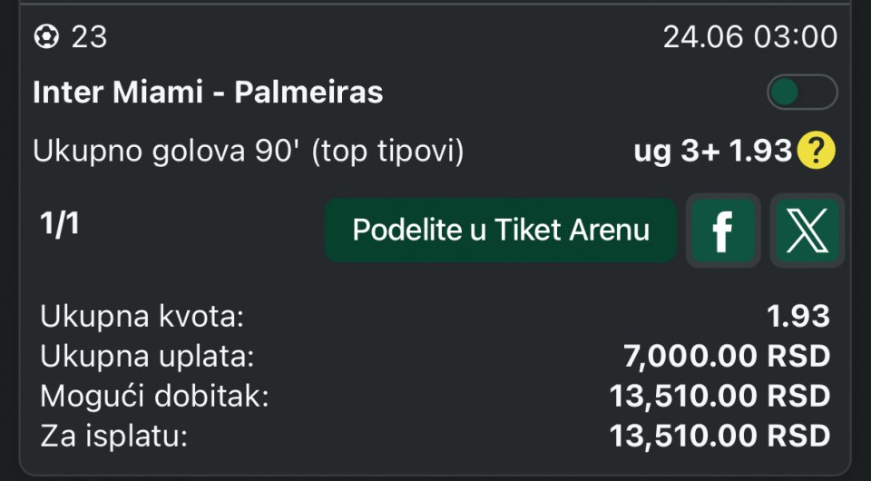This screenshot has height=481, width=871.
Task: Click the total odds value 1.93
Action: [798, 316]
